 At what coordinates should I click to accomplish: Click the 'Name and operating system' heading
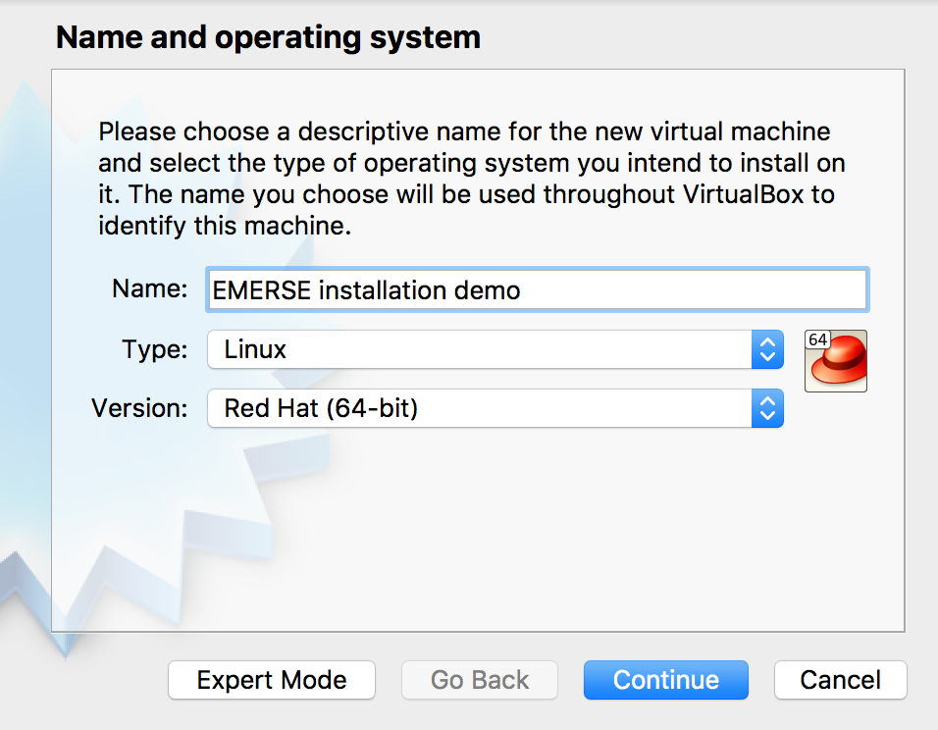(x=268, y=37)
